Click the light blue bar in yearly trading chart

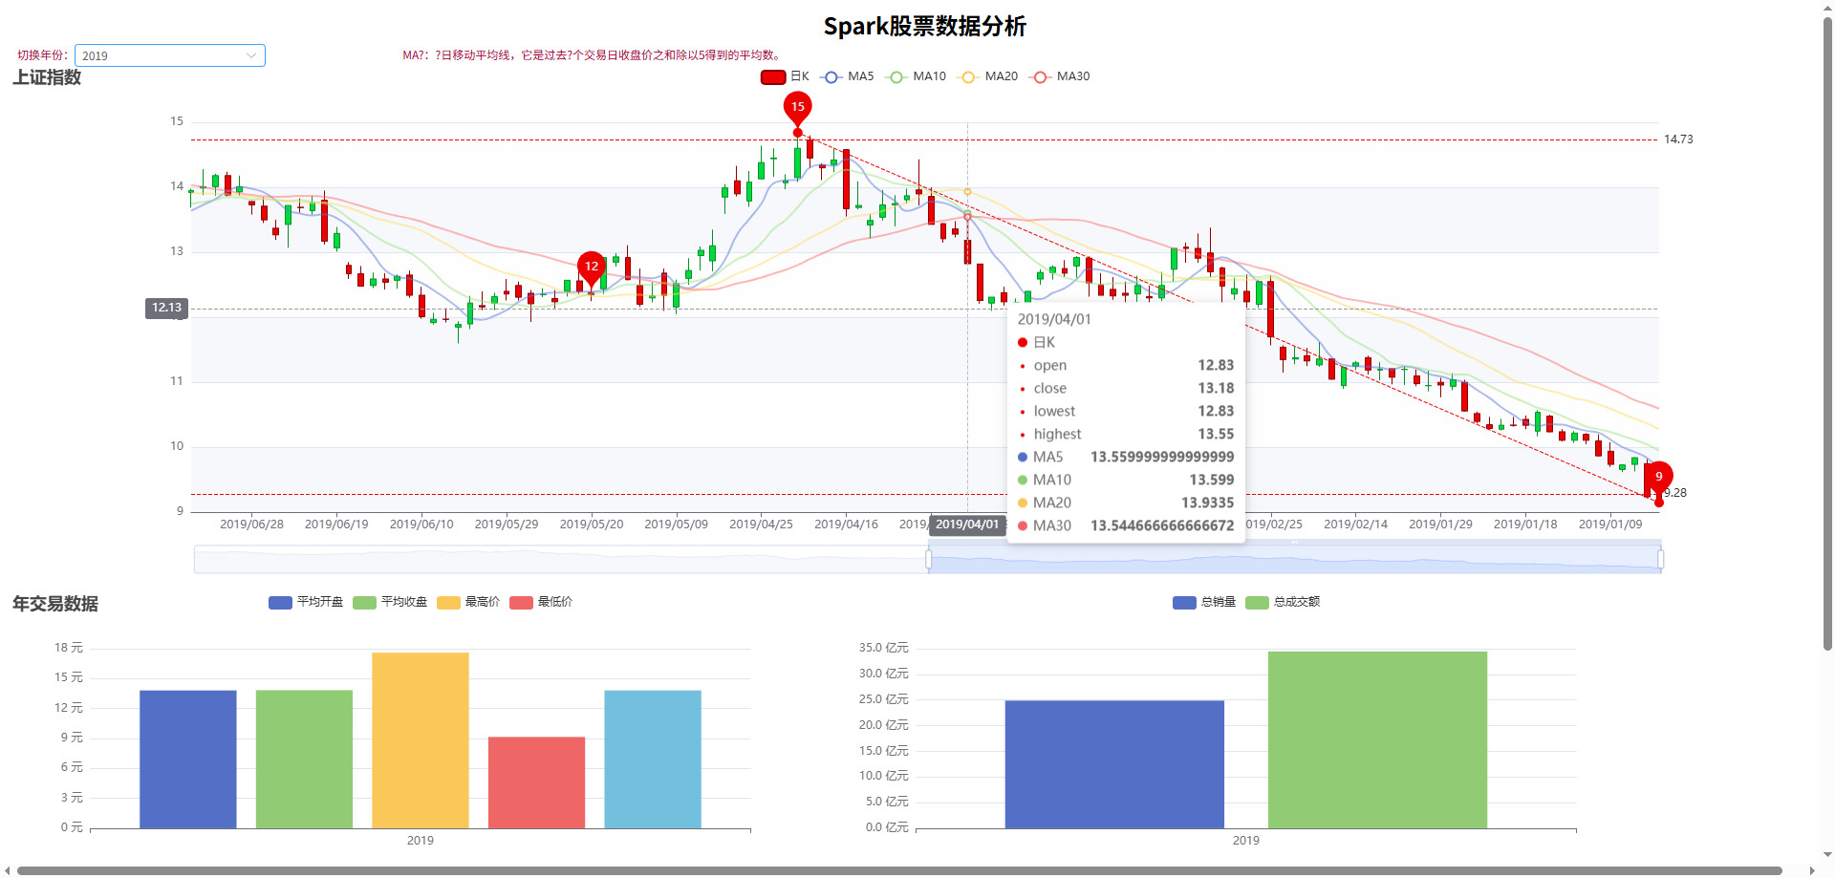[x=653, y=760]
